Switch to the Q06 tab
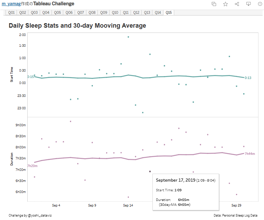This screenshot has height=220, width=264. [69, 12]
